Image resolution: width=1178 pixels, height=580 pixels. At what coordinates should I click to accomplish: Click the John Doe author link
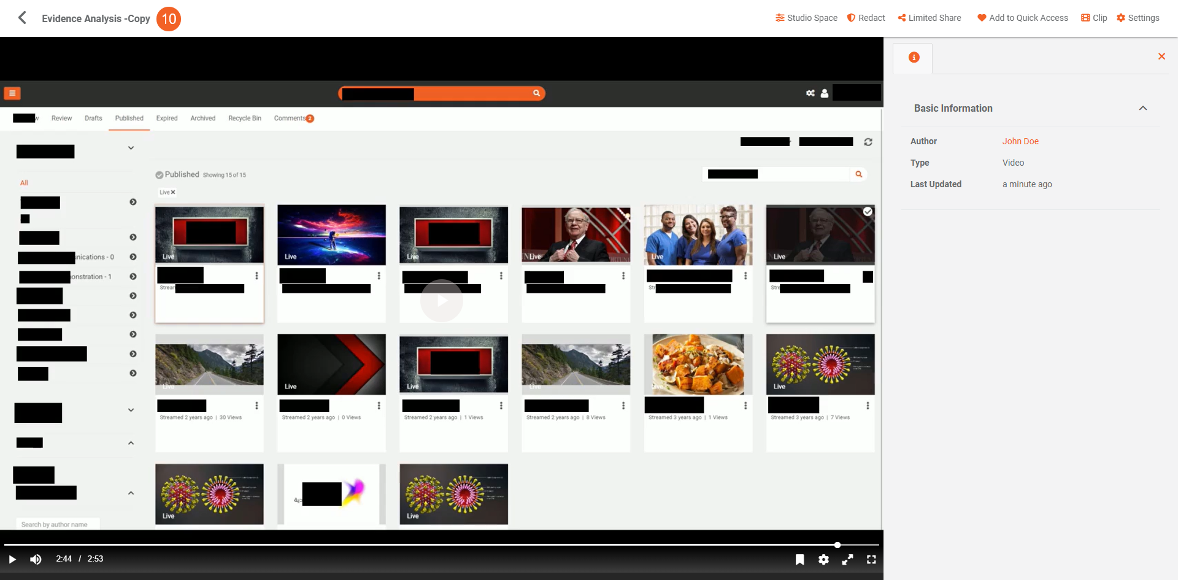click(x=1020, y=141)
